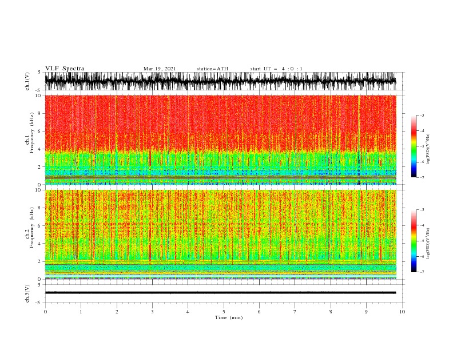Click time axis tick label "6"
The image size is (453, 350).
pyautogui.click(x=259, y=312)
